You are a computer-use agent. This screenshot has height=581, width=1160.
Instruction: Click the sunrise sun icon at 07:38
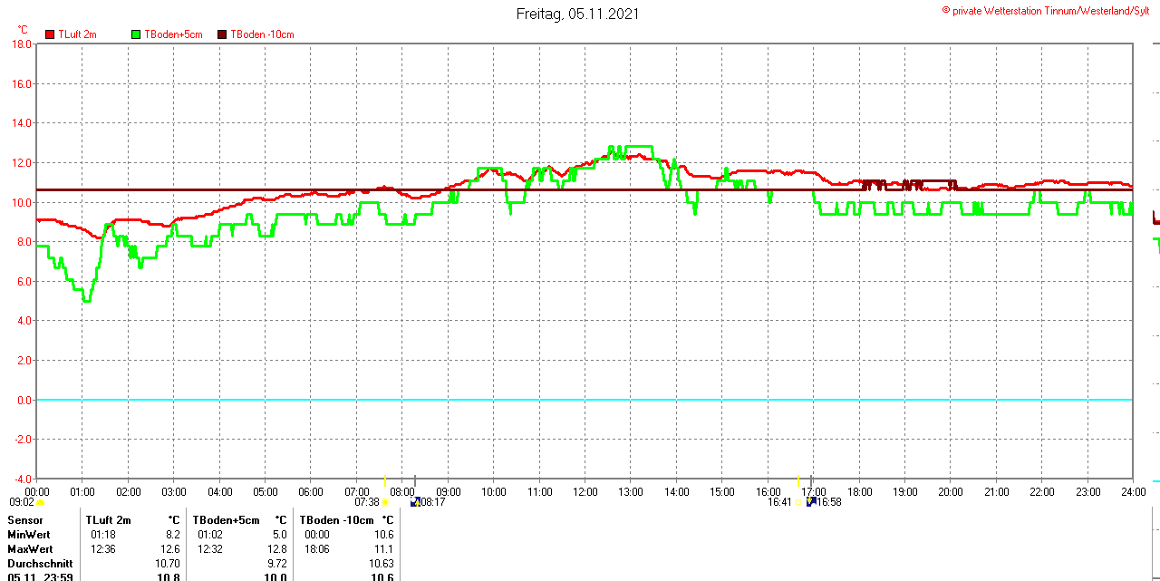pyautogui.click(x=385, y=502)
